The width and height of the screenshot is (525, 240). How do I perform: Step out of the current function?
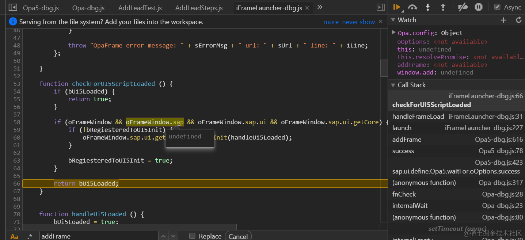click(x=443, y=7)
